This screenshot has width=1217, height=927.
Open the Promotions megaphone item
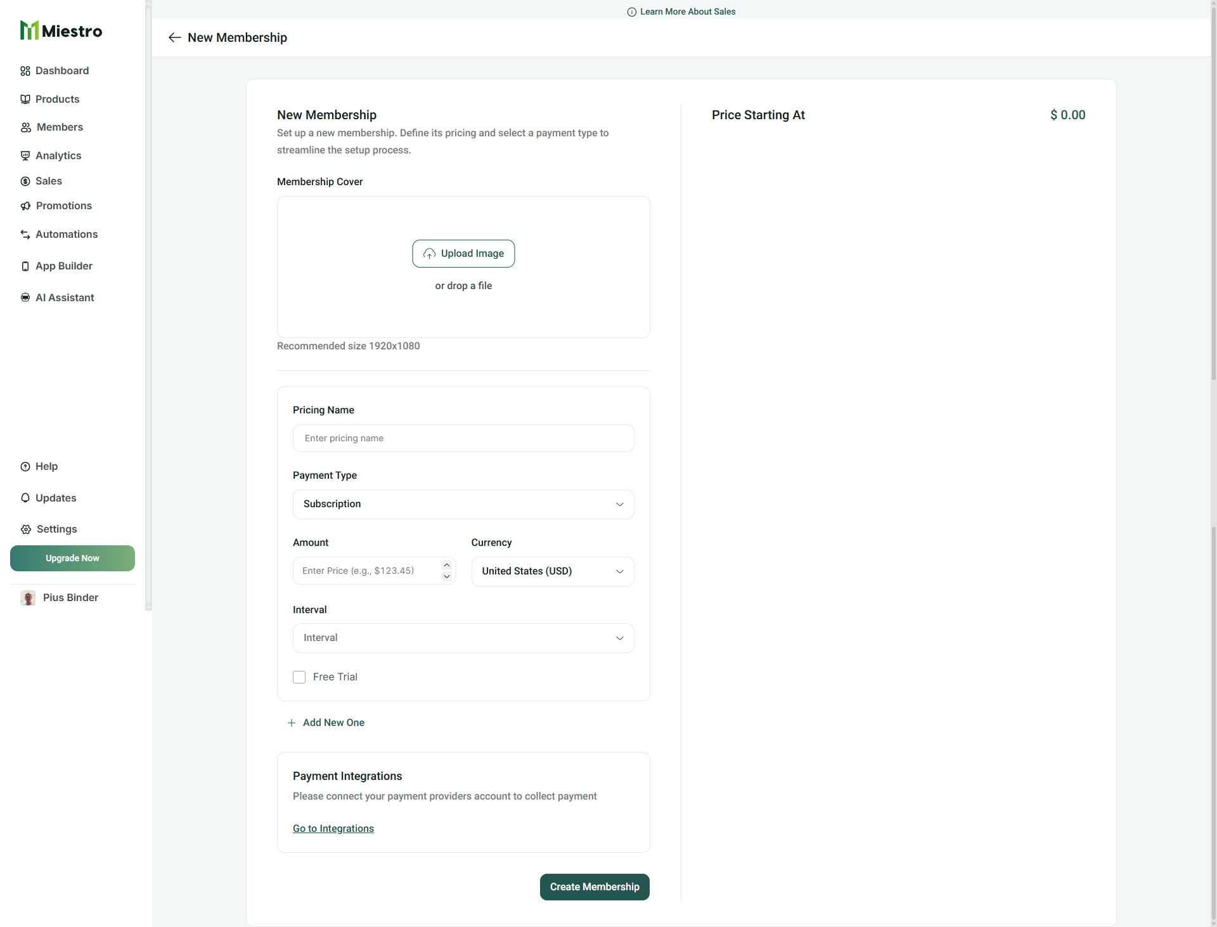25,205
